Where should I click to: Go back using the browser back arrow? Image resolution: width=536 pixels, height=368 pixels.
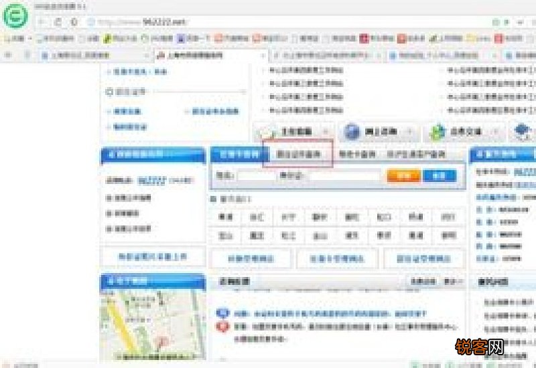42,23
